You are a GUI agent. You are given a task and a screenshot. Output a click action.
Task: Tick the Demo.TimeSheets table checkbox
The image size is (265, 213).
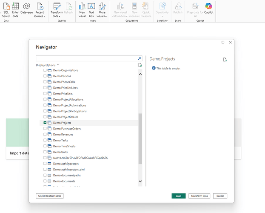(x=45, y=146)
